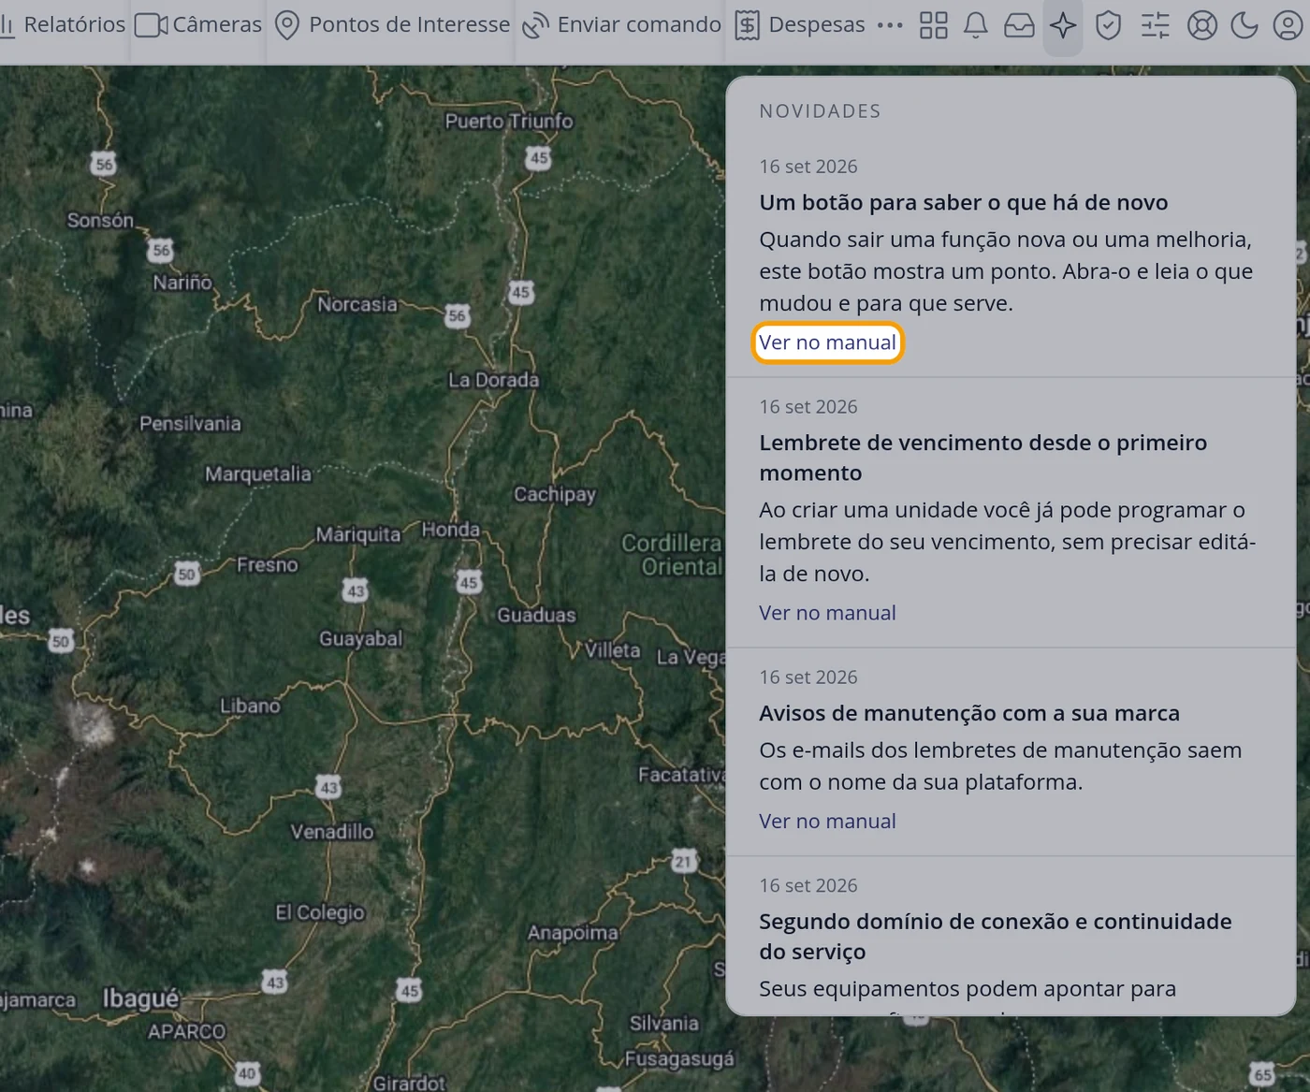The height and width of the screenshot is (1092, 1310).
Task: Click Honda town label on map
Action: pos(450,530)
